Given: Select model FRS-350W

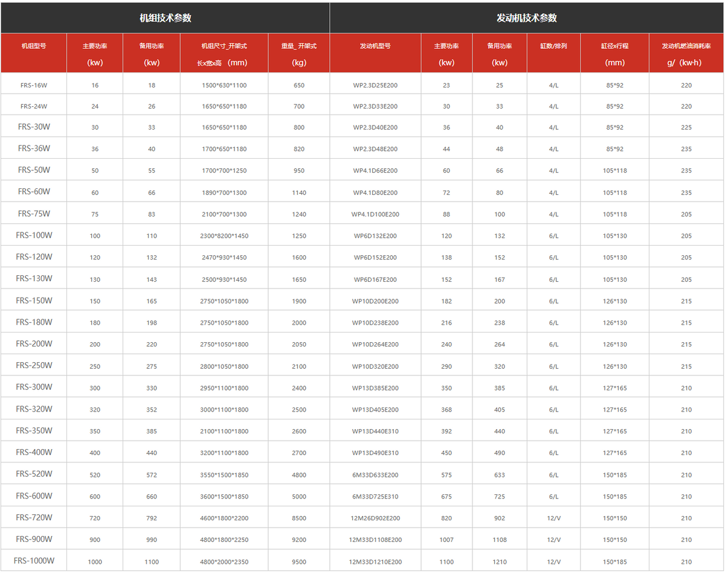Looking at the screenshot, I should pos(34,431).
